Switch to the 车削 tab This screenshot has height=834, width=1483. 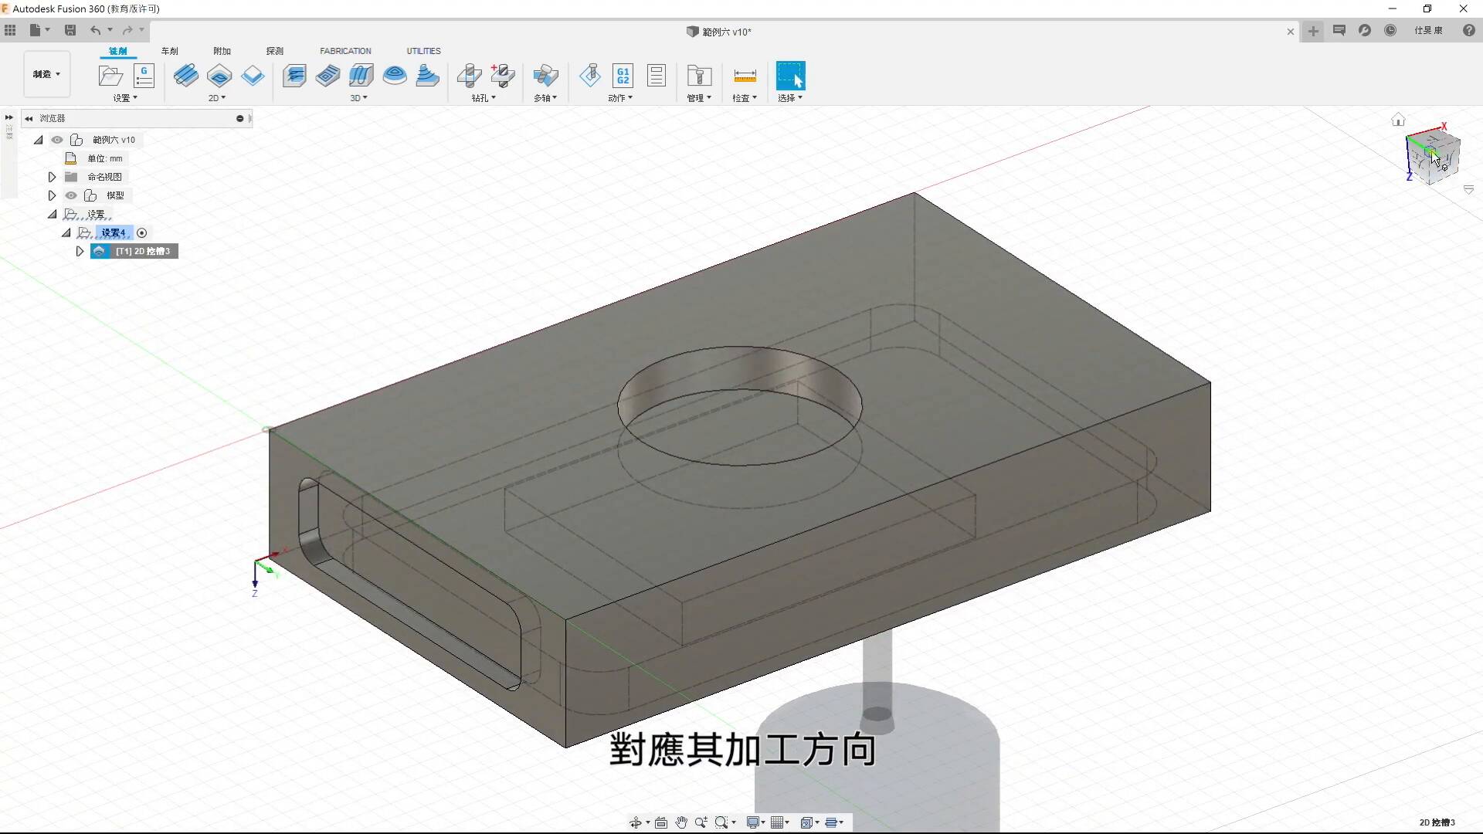170,51
